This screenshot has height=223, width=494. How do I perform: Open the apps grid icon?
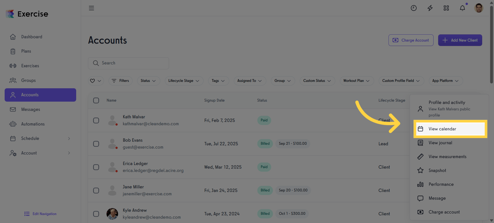click(446, 8)
